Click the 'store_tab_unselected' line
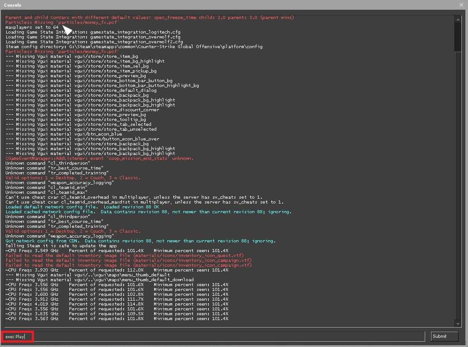 coord(81,129)
